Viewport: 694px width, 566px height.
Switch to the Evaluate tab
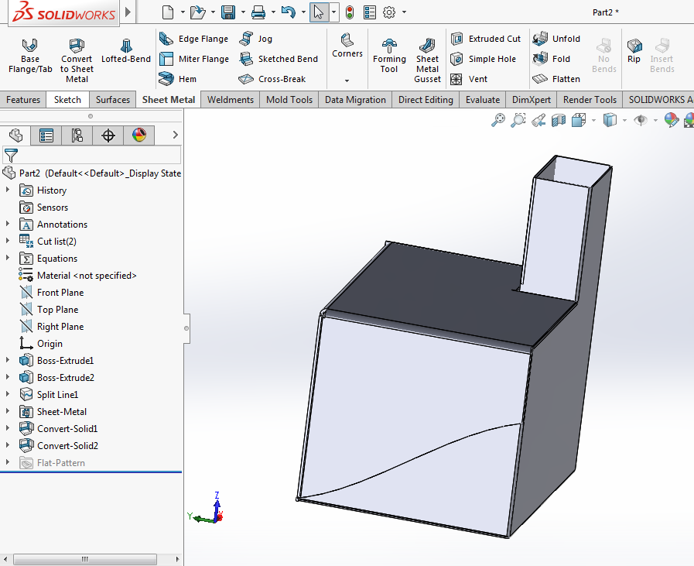pos(483,100)
